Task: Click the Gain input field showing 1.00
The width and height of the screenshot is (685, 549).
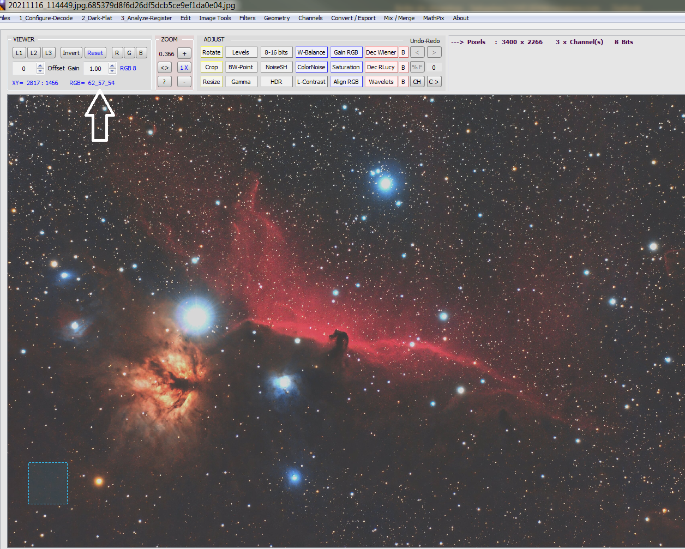Action: (95, 69)
